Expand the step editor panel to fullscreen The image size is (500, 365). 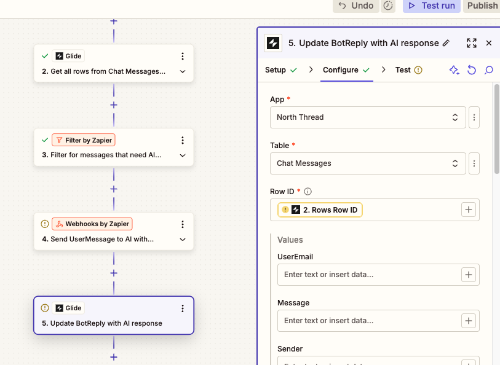tap(472, 43)
